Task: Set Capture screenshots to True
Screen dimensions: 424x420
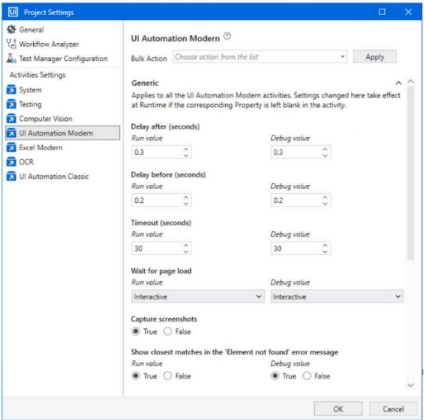Action: point(136,331)
